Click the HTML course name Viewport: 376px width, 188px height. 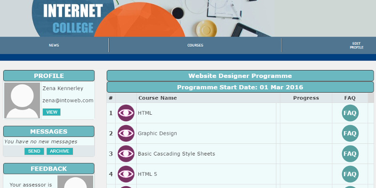click(145, 113)
